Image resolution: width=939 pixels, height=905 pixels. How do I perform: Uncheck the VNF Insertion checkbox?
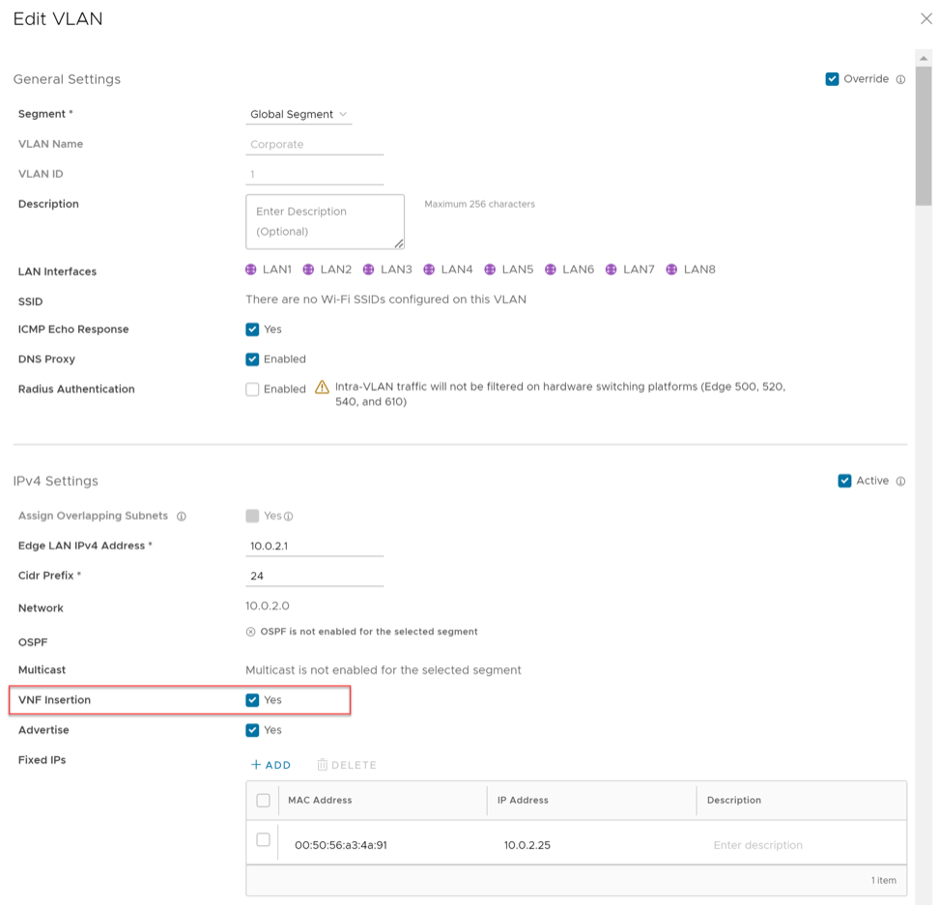(x=252, y=700)
